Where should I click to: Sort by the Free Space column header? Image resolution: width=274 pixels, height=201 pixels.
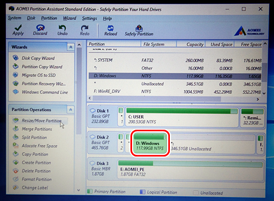248,44
